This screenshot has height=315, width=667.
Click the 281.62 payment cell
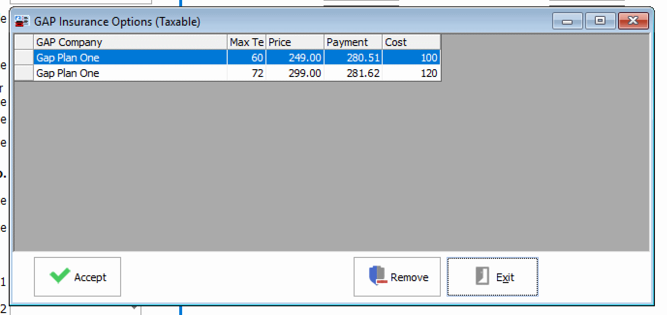(x=353, y=73)
